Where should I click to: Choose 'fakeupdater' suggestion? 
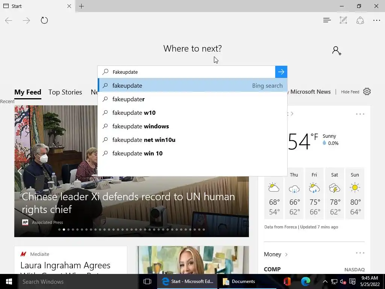pos(192,99)
